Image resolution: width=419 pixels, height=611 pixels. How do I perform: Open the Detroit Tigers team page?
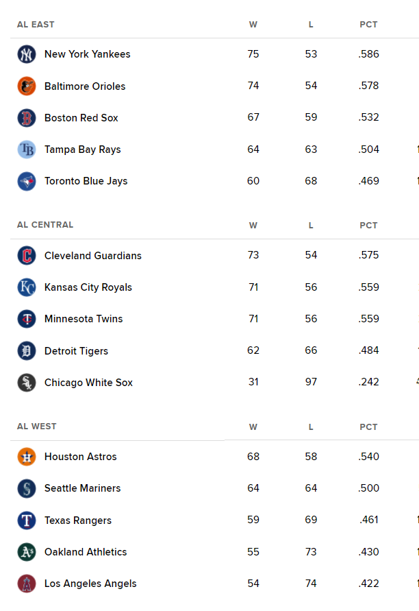click(x=76, y=350)
